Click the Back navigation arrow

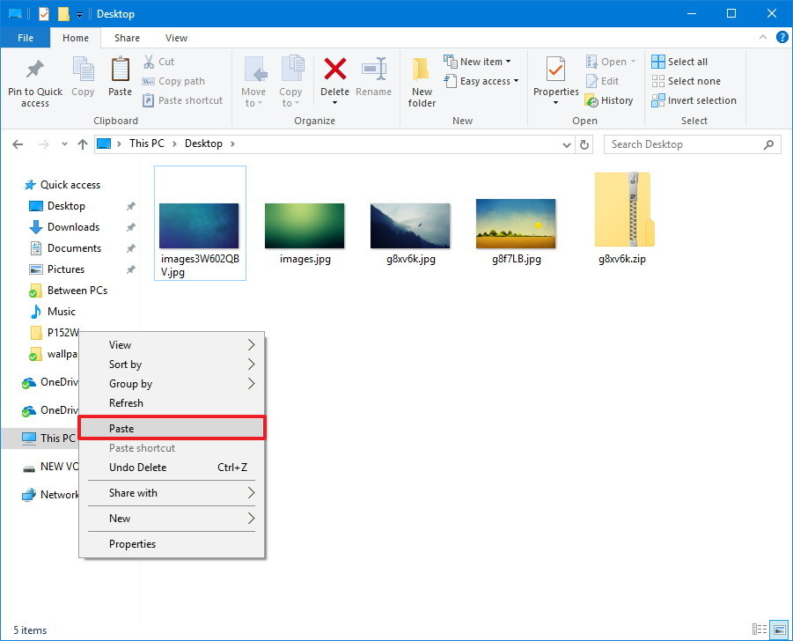18,144
